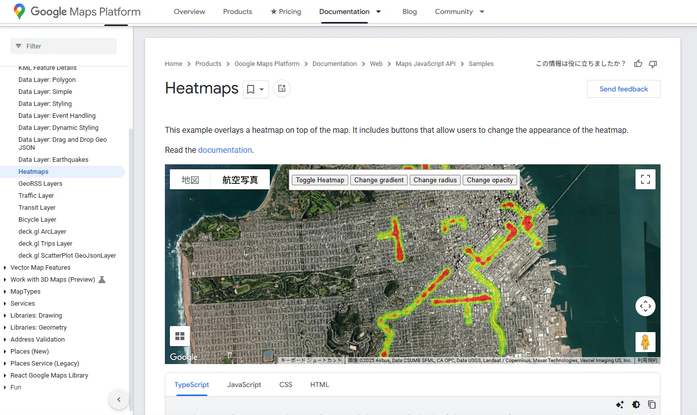The image size is (697, 415).
Task: Click キーボード ショートカット on map
Action: pyautogui.click(x=311, y=360)
